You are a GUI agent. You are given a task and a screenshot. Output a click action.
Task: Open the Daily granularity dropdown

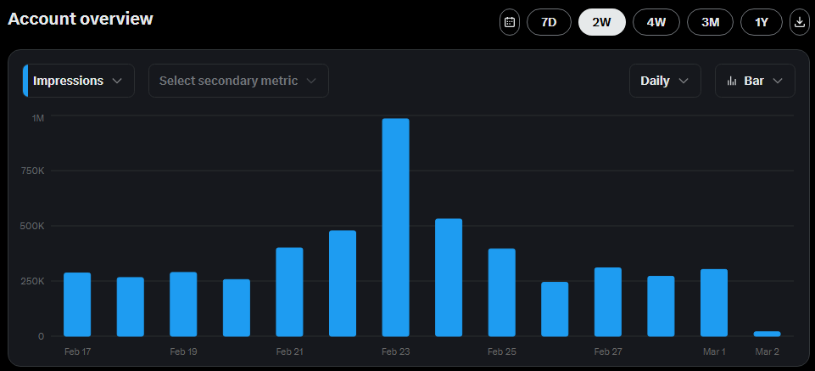pos(665,81)
